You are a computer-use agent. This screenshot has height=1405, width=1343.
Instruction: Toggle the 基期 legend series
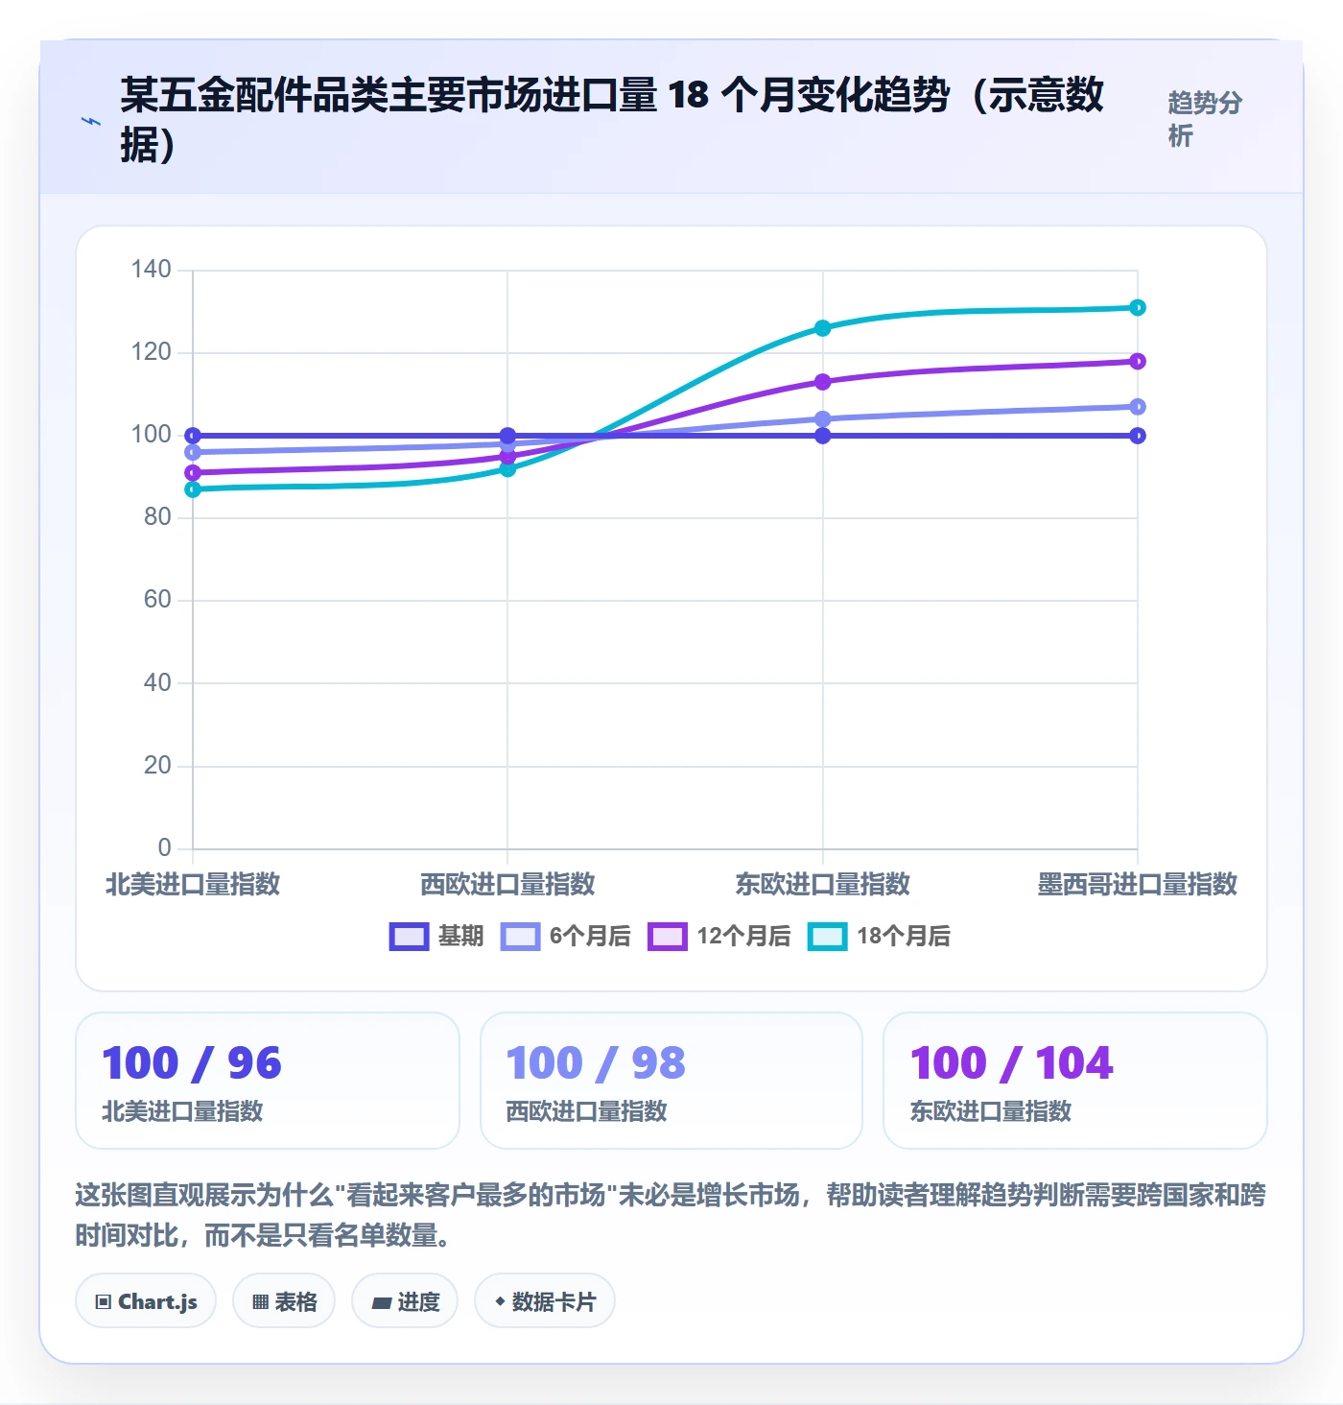(436, 936)
